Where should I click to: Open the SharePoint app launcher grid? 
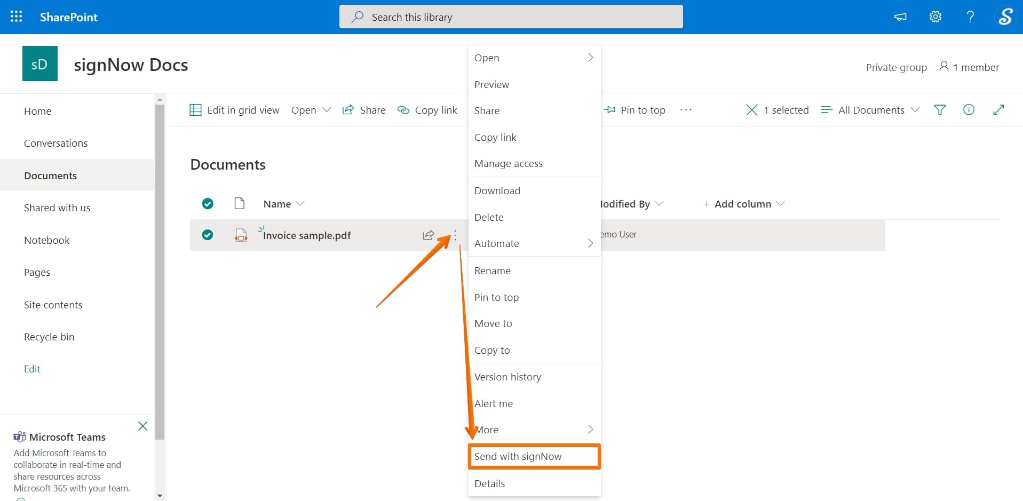(17, 17)
